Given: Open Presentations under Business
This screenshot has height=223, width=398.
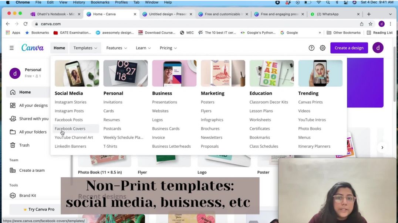Looking at the screenshot, I should point(165,102).
